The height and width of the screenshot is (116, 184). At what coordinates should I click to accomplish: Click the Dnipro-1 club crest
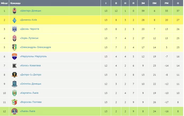tap(14, 75)
